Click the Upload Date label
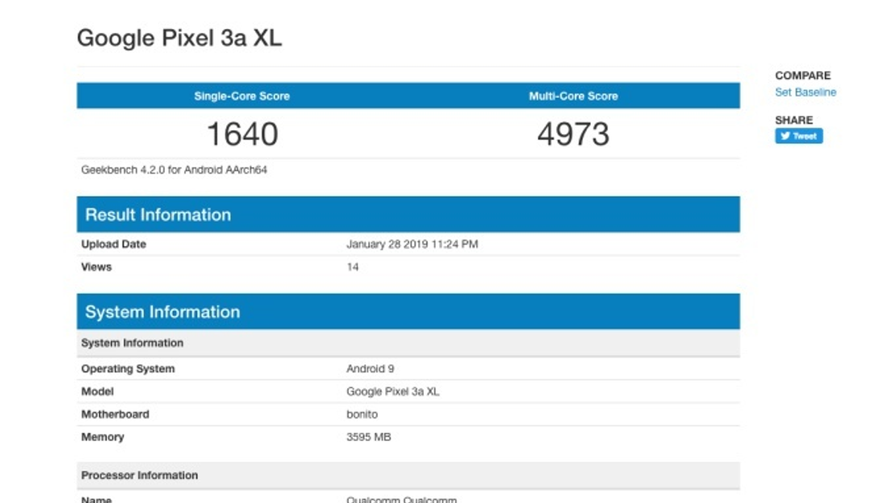The height and width of the screenshot is (503, 894). pyautogui.click(x=113, y=244)
